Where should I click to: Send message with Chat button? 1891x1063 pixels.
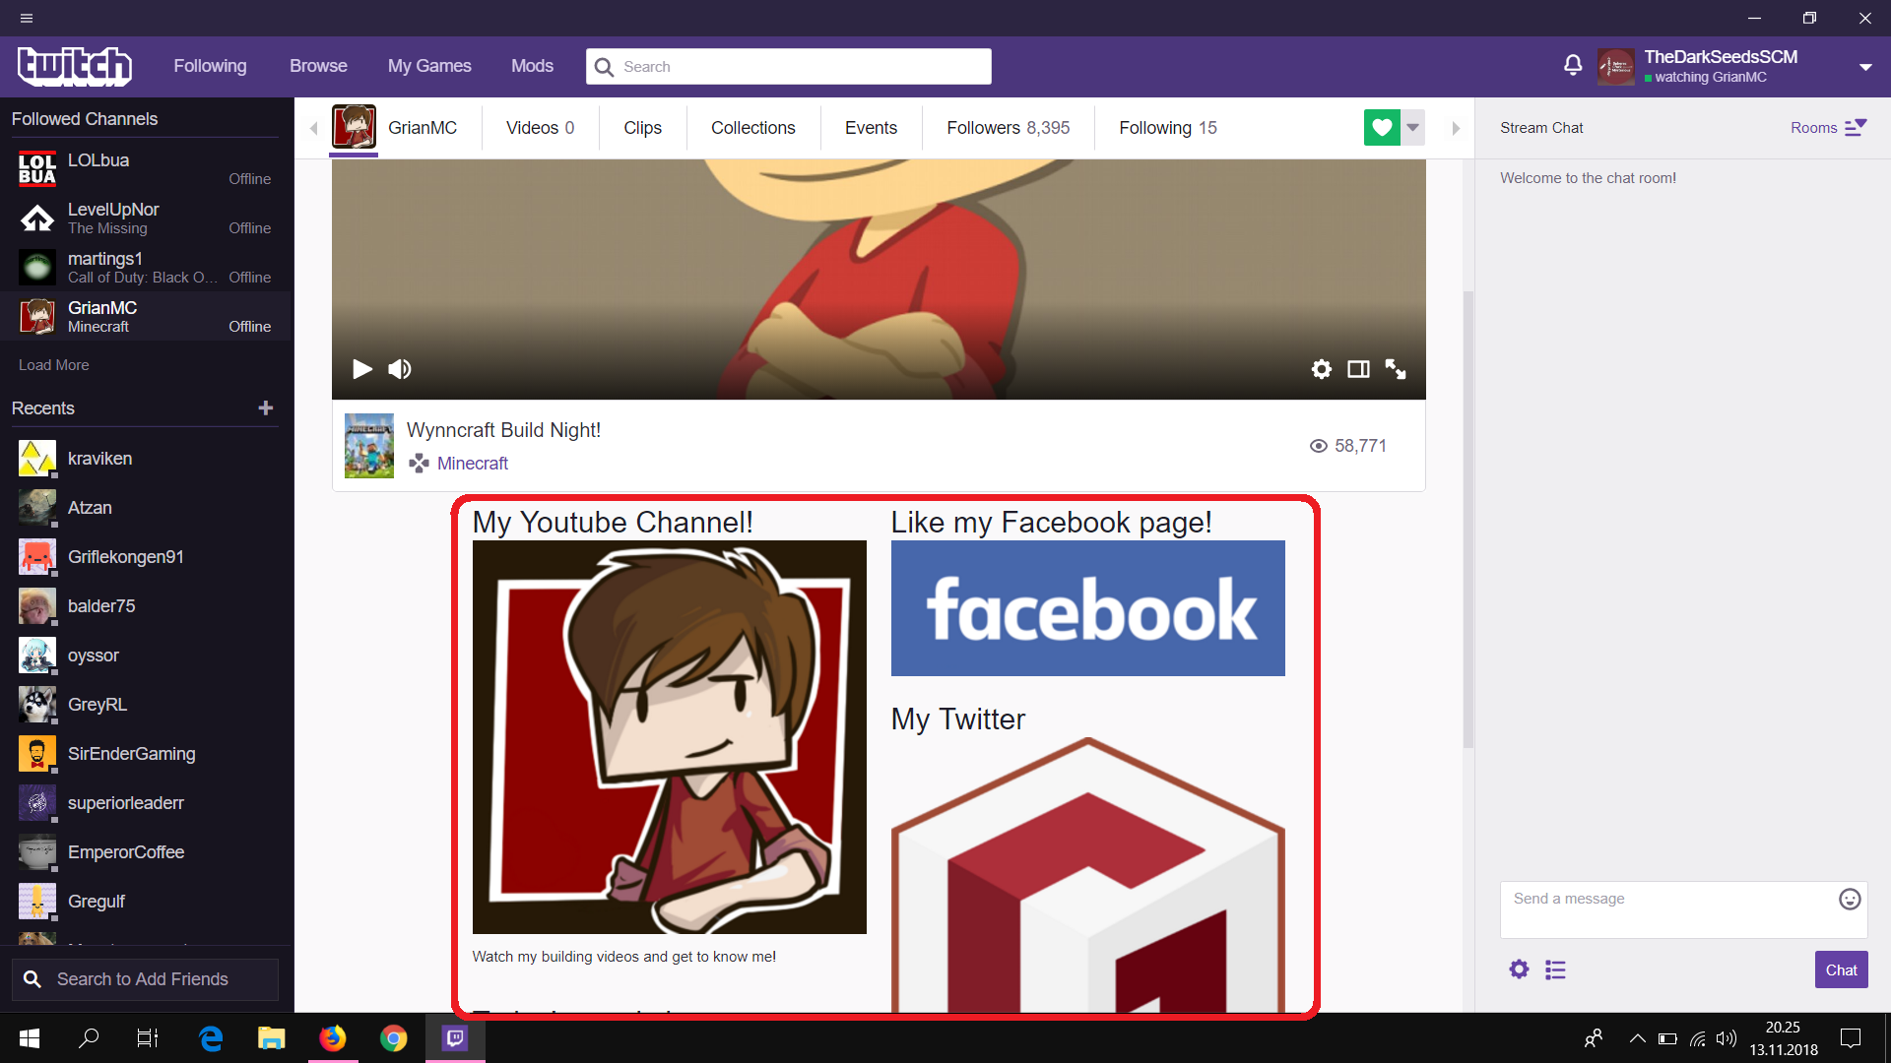pos(1841,969)
